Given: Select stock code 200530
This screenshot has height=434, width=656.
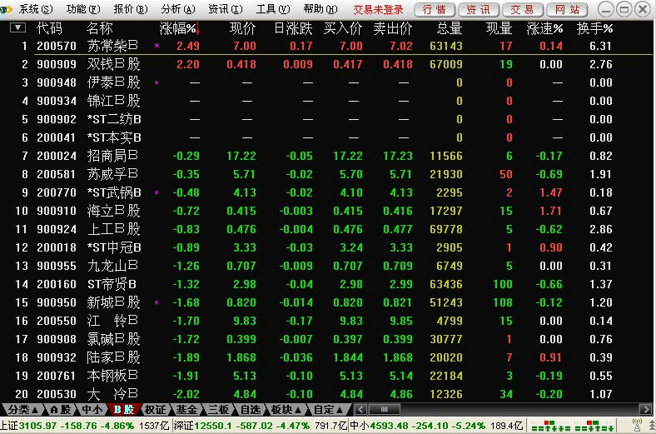Looking at the screenshot, I should pyautogui.click(x=57, y=394).
